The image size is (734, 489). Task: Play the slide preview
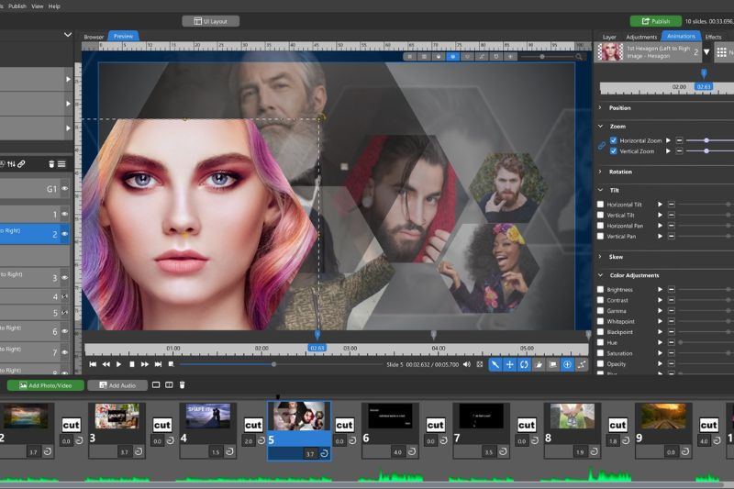119,364
